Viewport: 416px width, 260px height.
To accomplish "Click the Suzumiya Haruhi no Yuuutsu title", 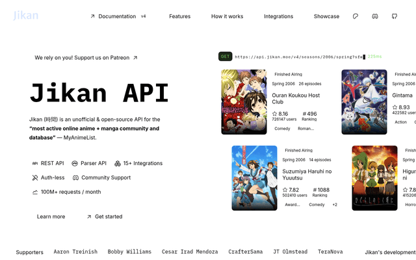I will tap(307, 175).
